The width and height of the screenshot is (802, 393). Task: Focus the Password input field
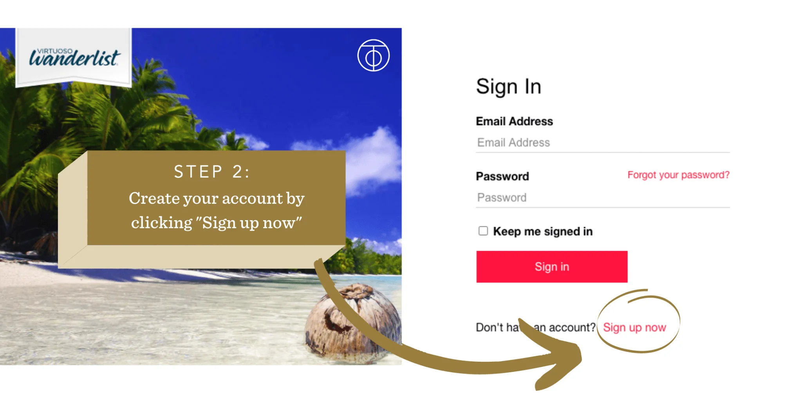point(603,197)
